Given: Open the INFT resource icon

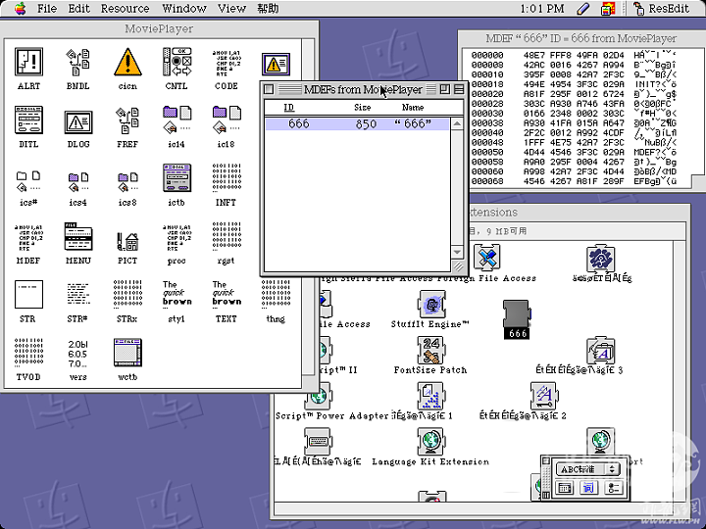Looking at the screenshot, I should pos(227,177).
